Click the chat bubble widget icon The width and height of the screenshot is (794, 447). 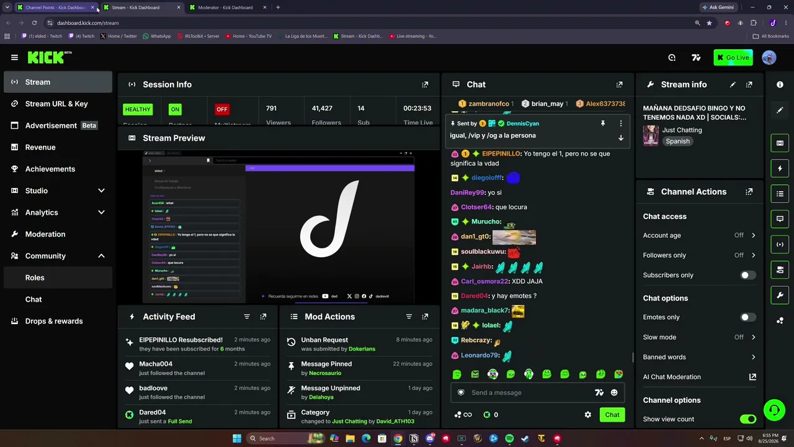pyautogui.click(x=780, y=219)
